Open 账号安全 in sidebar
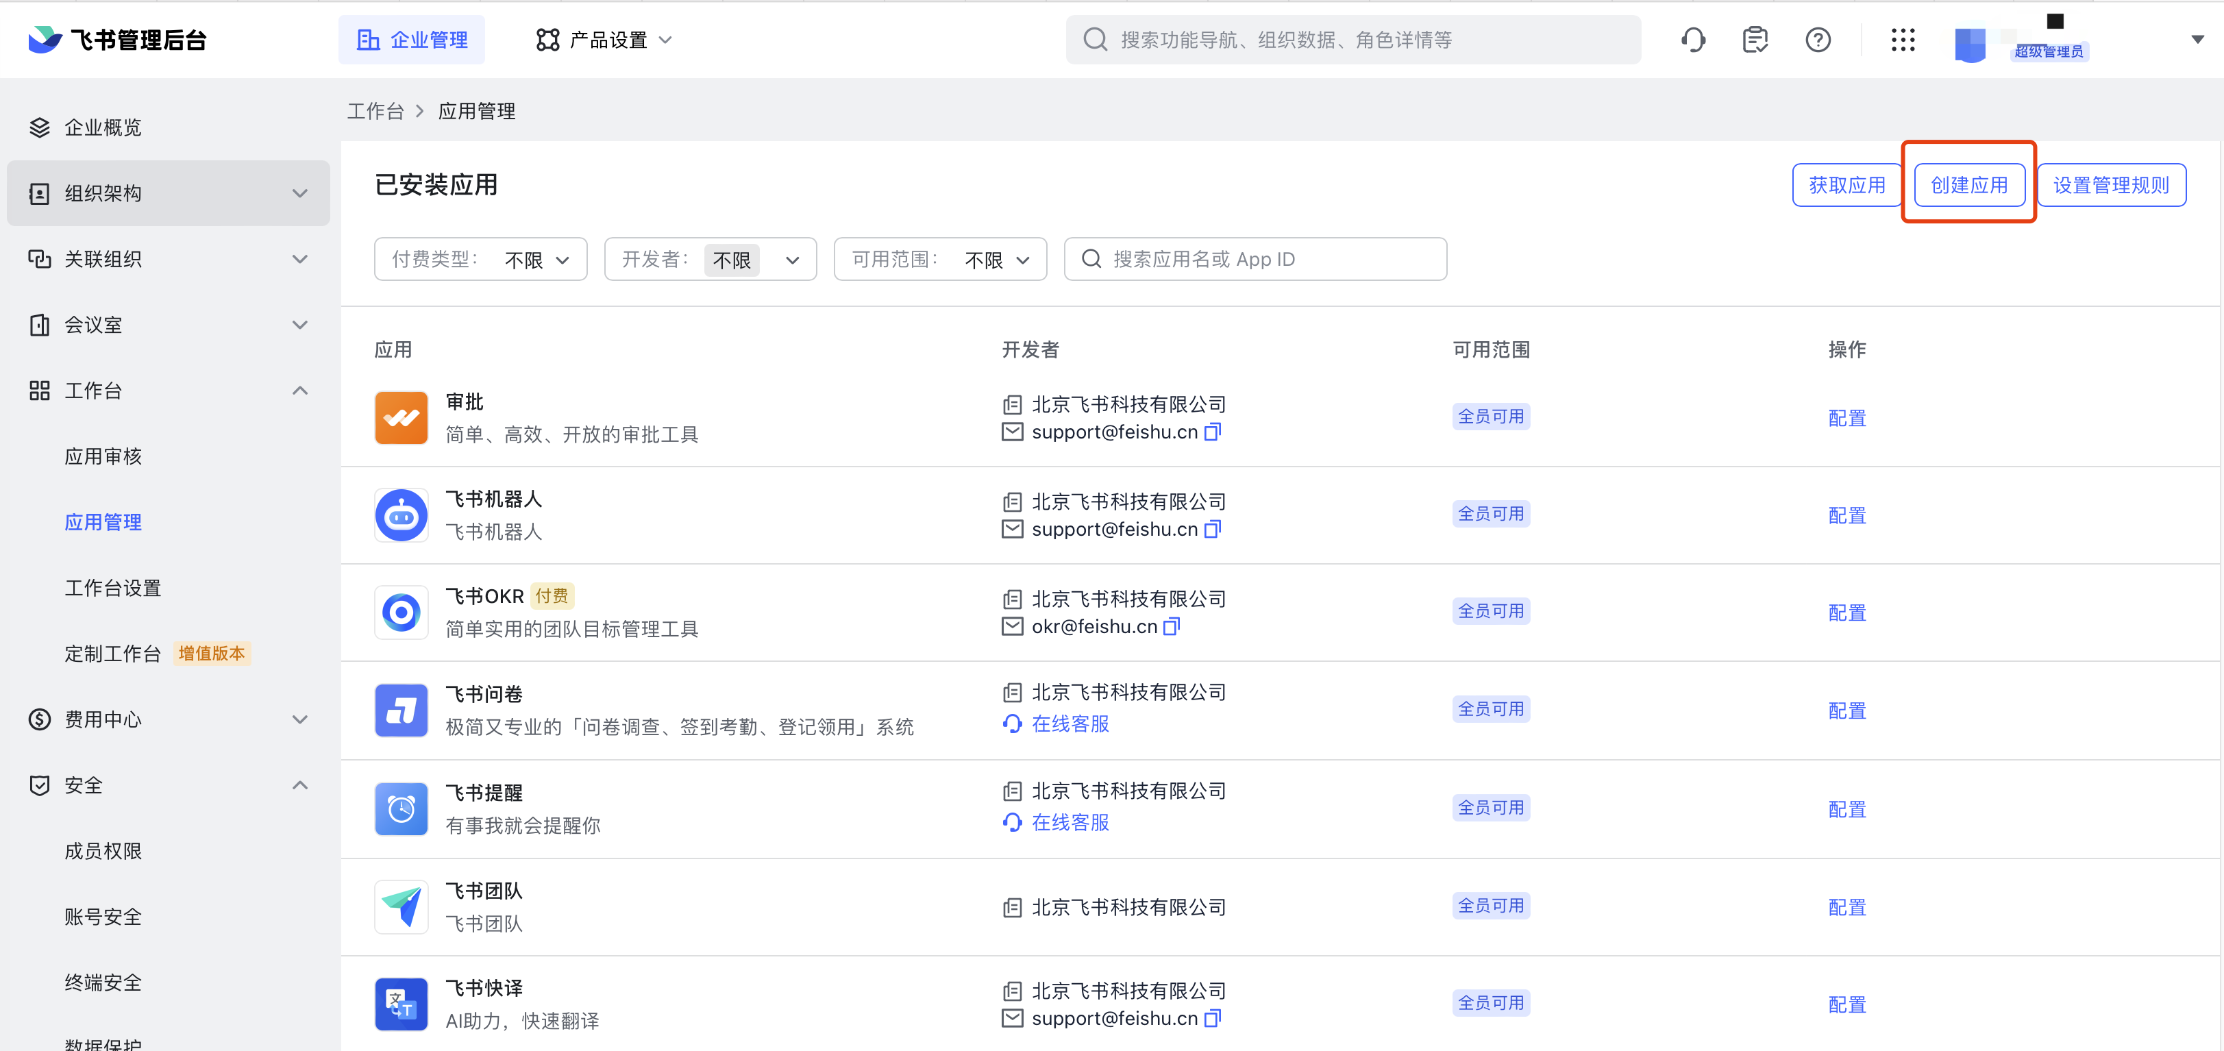Screen dimensions: 2224x1051 103,916
